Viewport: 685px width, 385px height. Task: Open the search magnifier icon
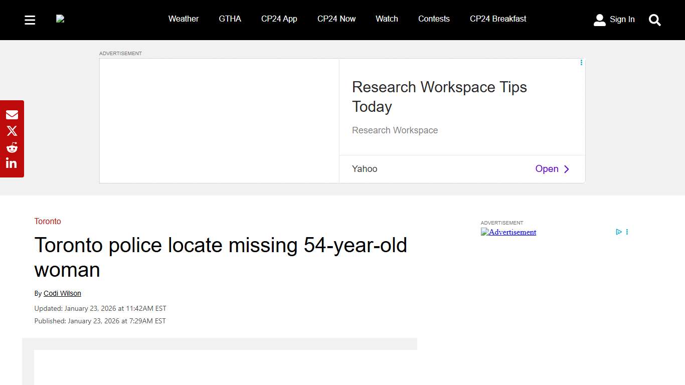[x=654, y=20]
